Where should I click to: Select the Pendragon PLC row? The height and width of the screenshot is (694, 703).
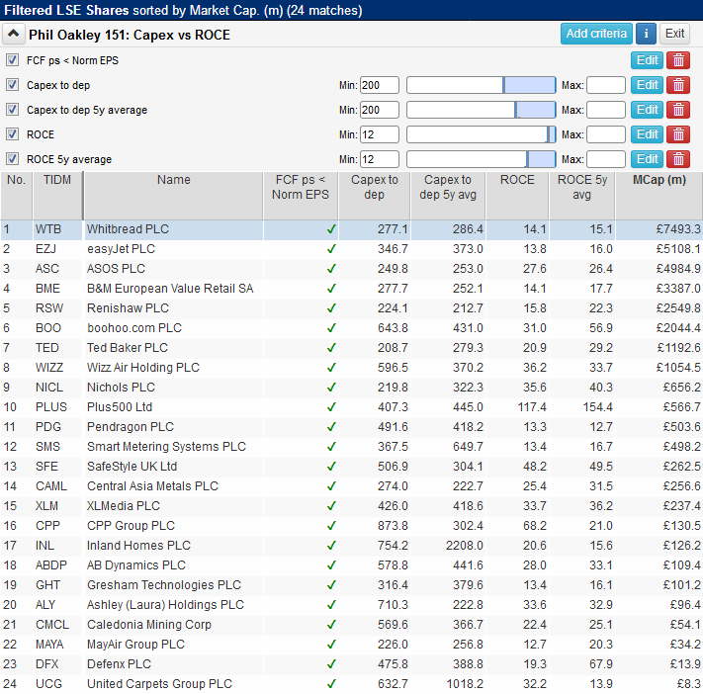pyautogui.click(x=352, y=426)
